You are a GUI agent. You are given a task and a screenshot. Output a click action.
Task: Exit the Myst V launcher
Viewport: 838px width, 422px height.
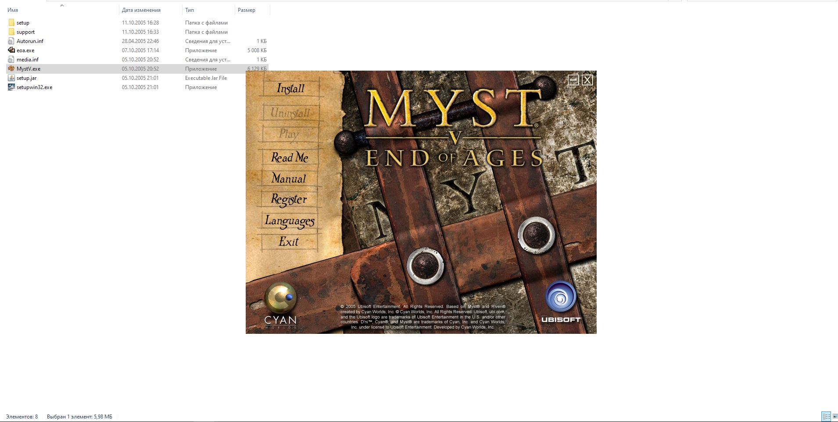click(289, 242)
